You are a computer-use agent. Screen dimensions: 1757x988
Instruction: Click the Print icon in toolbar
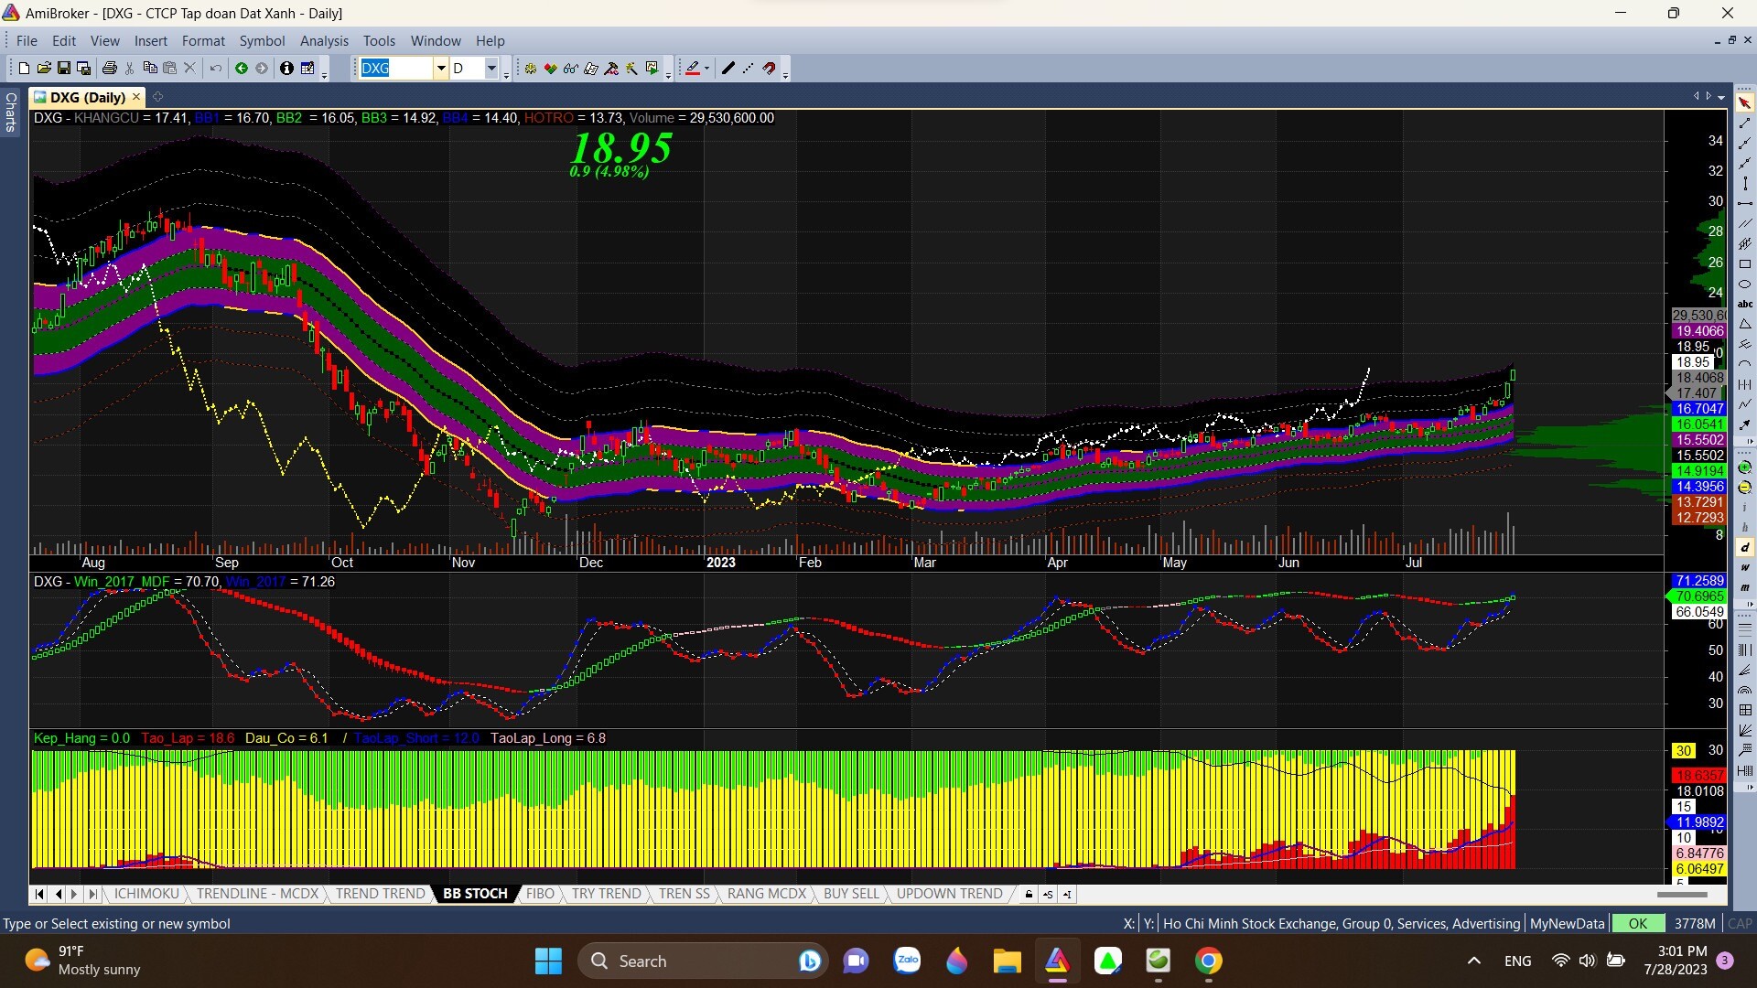110,68
